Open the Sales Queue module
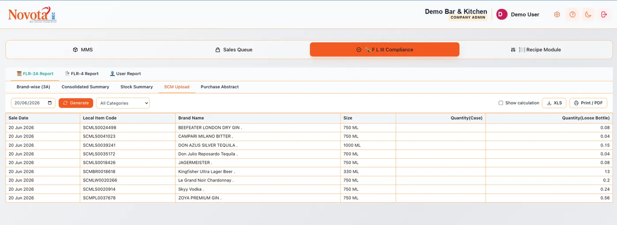 point(234,50)
